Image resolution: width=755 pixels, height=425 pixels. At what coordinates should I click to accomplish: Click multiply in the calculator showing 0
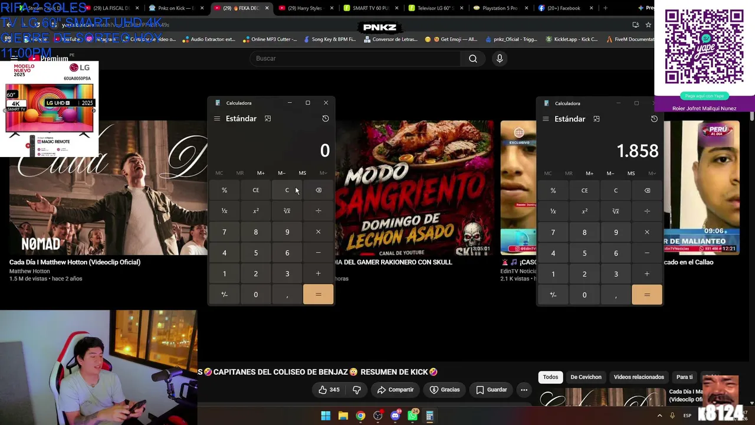(319, 232)
